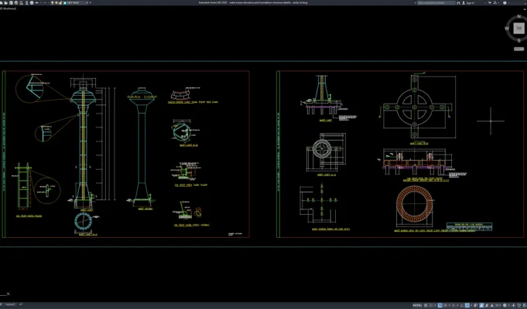Open the Autodesk App Store cart icon
Screen dimensions: 527x309
click(490, 2)
